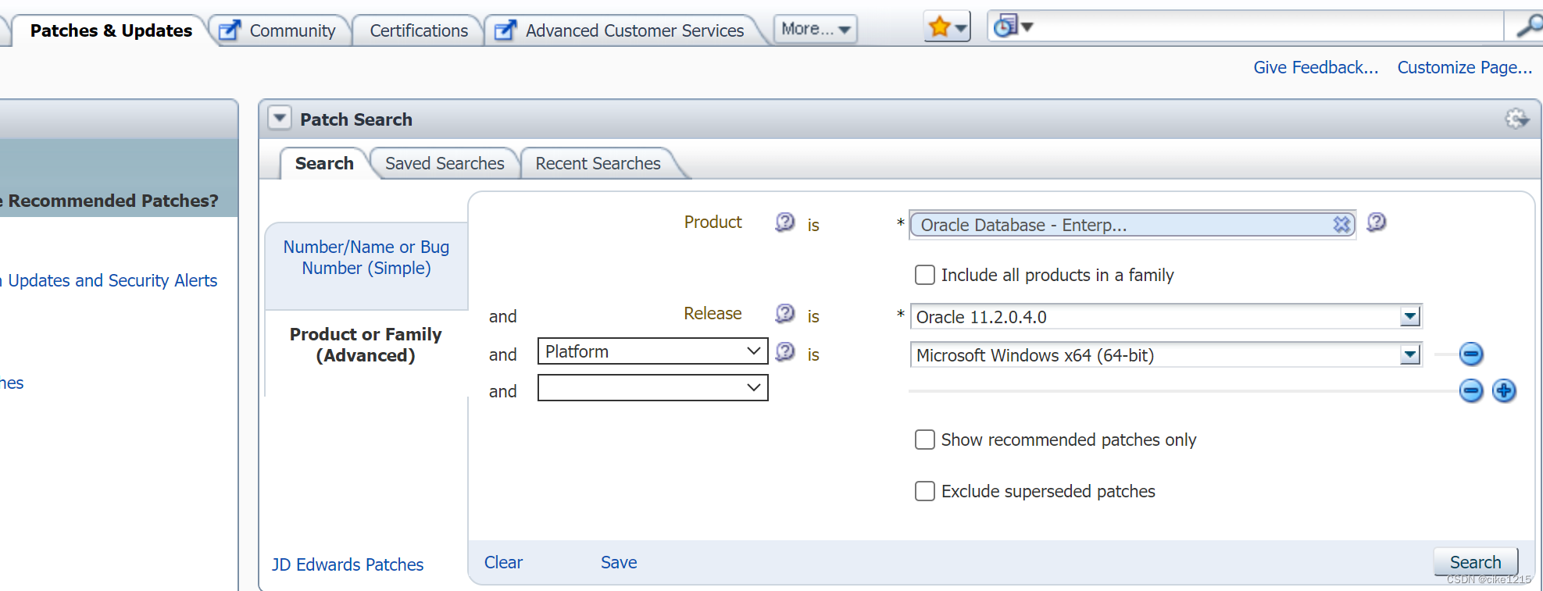
Task: Open the empty filter dropdown
Action: (x=653, y=388)
